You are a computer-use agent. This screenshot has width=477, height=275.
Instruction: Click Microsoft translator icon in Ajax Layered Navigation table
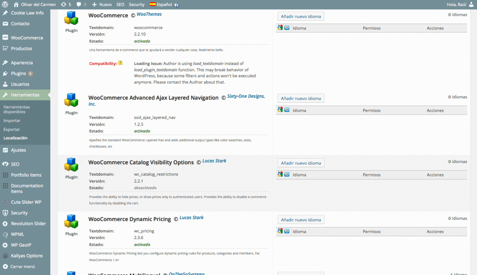[287, 110]
